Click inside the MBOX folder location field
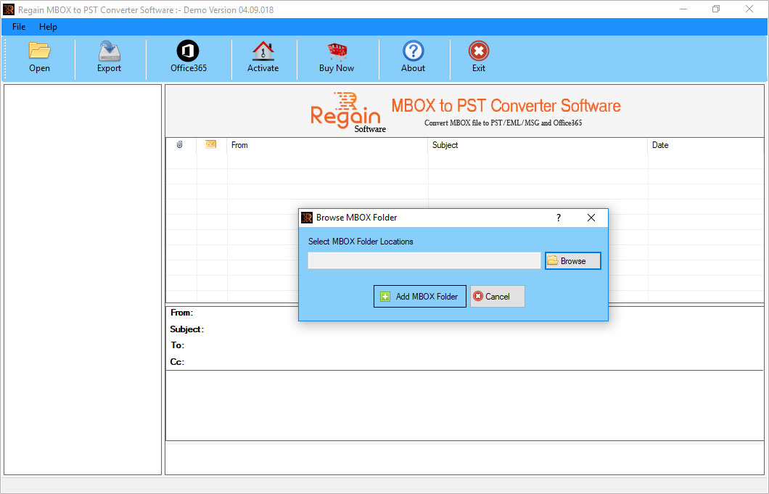 424,260
